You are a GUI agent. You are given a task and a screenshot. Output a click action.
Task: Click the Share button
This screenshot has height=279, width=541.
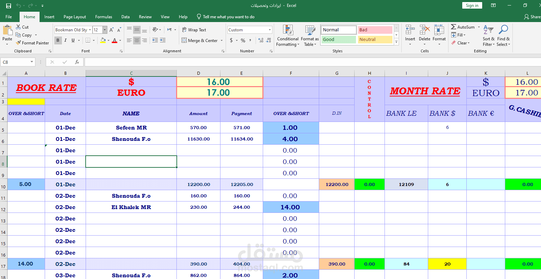tap(532, 17)
